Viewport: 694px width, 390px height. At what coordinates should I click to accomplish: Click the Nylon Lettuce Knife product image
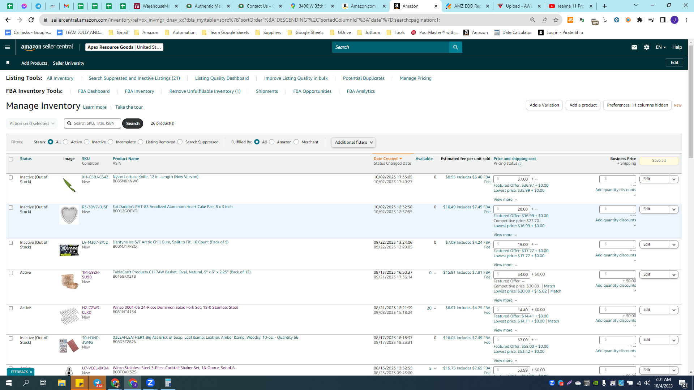(x=69, y=185)
